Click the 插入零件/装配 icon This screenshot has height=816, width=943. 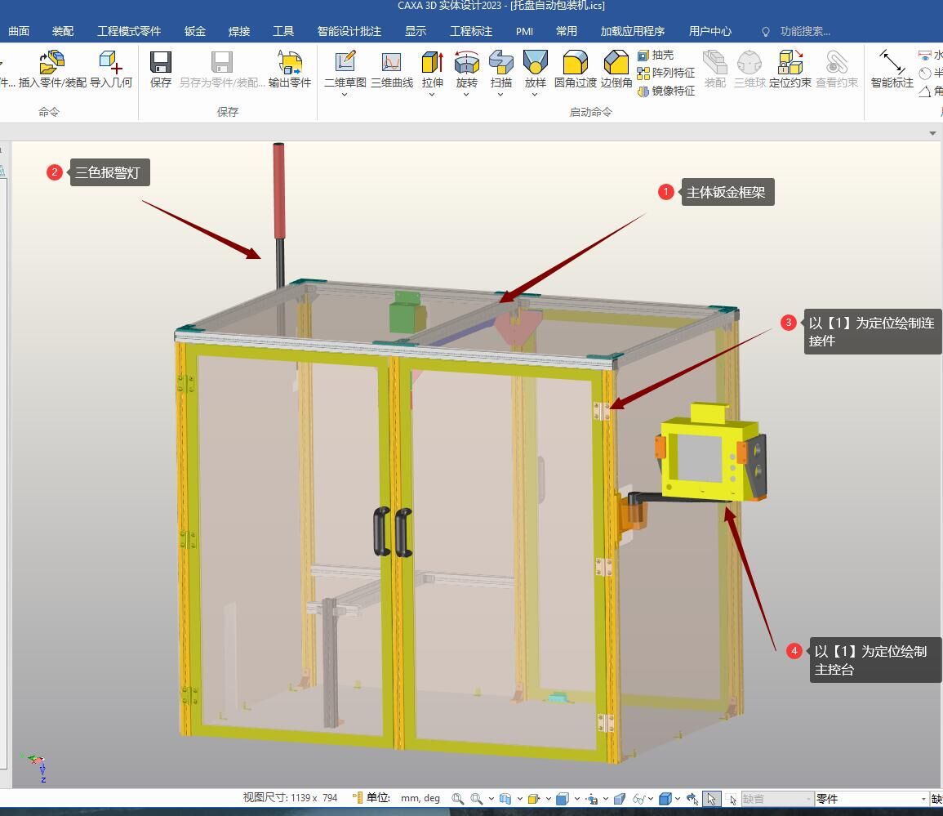point(52,69)
